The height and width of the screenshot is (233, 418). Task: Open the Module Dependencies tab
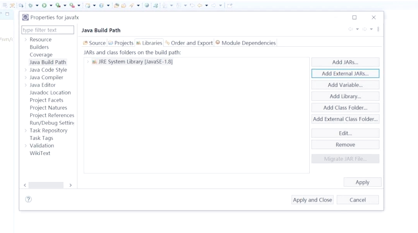[x=245, y=43]
